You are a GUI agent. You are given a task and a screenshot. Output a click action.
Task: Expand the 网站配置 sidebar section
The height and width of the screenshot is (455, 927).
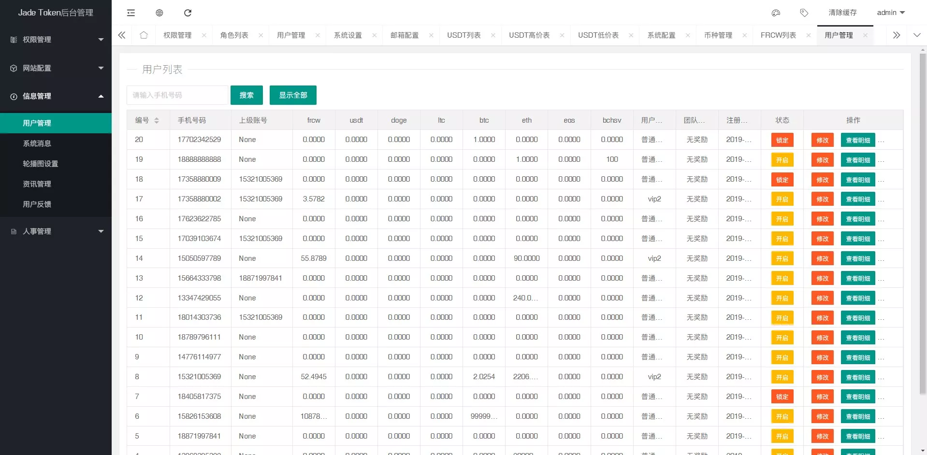coord(56,68)
